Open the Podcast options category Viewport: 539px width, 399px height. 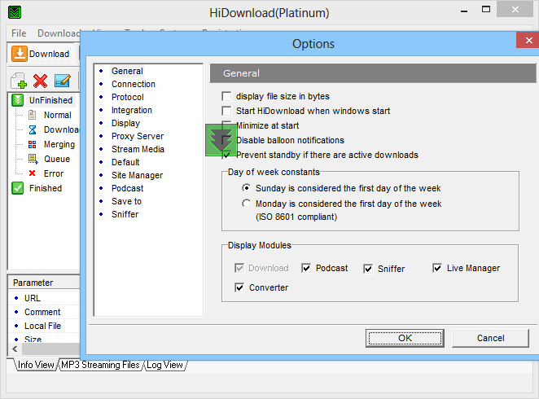point(128,188)
